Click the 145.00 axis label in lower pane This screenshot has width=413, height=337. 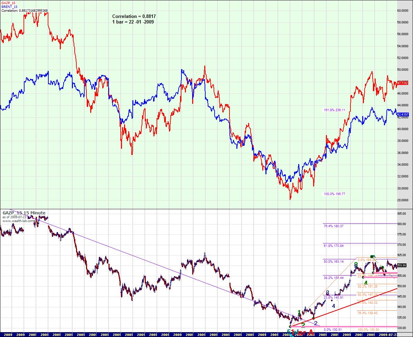[402, 297]
